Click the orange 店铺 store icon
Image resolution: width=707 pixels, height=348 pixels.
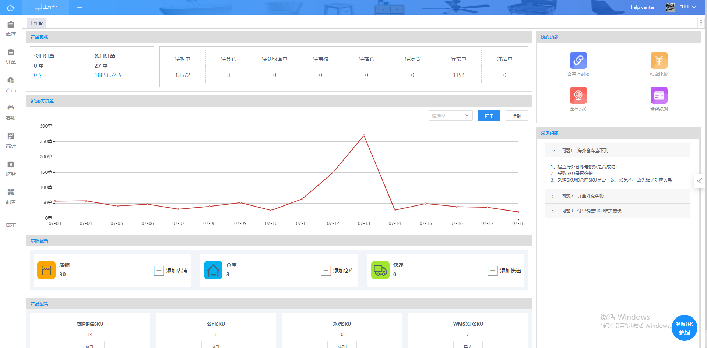point(46,270)
